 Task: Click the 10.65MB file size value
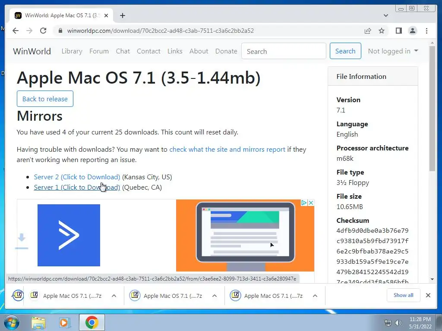tap(350, 207)
